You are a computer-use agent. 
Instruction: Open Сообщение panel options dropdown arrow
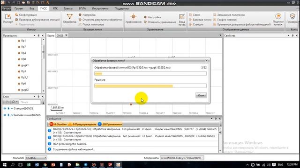[211, 119]
